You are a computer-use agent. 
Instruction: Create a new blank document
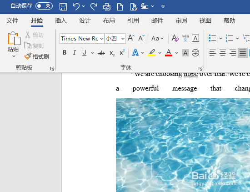(x=120, y=7)
